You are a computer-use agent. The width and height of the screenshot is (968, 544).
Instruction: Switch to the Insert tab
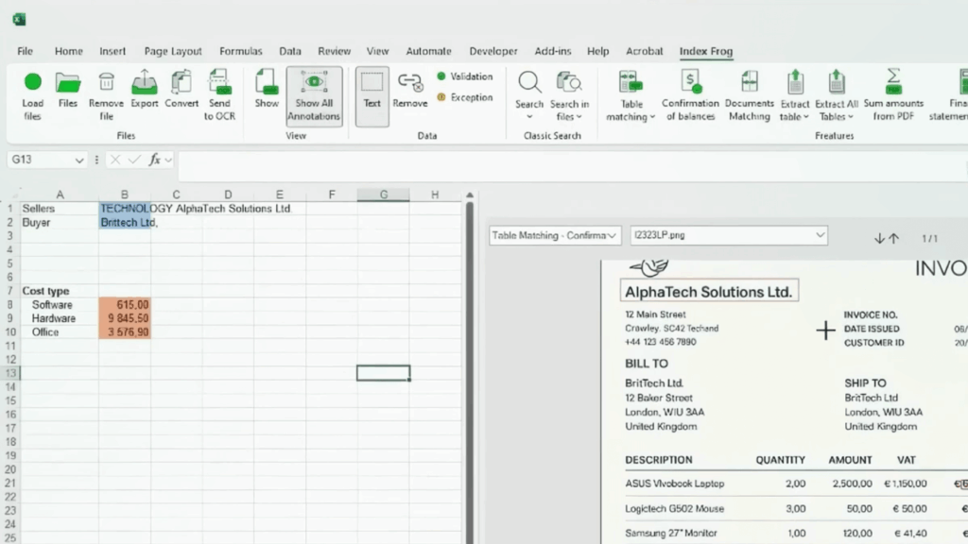pos(112,51)
